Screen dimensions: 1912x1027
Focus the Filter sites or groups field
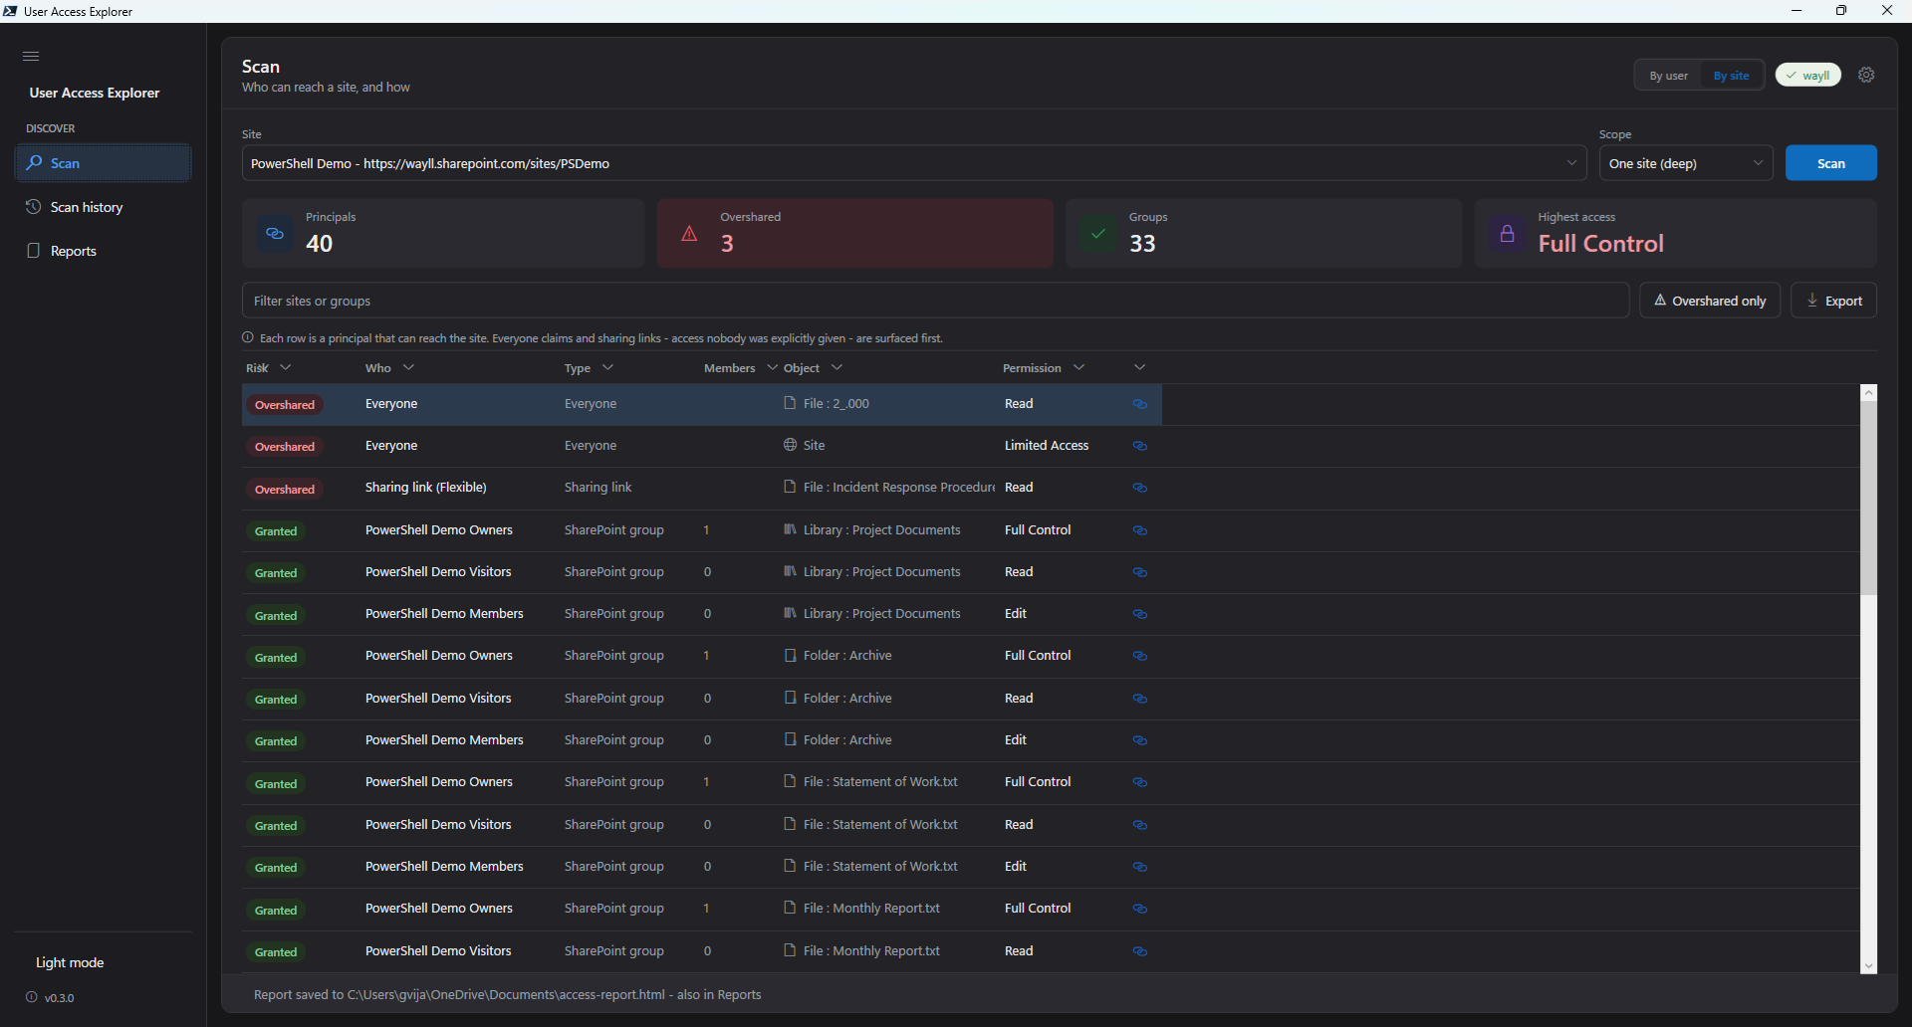[935, 301]
